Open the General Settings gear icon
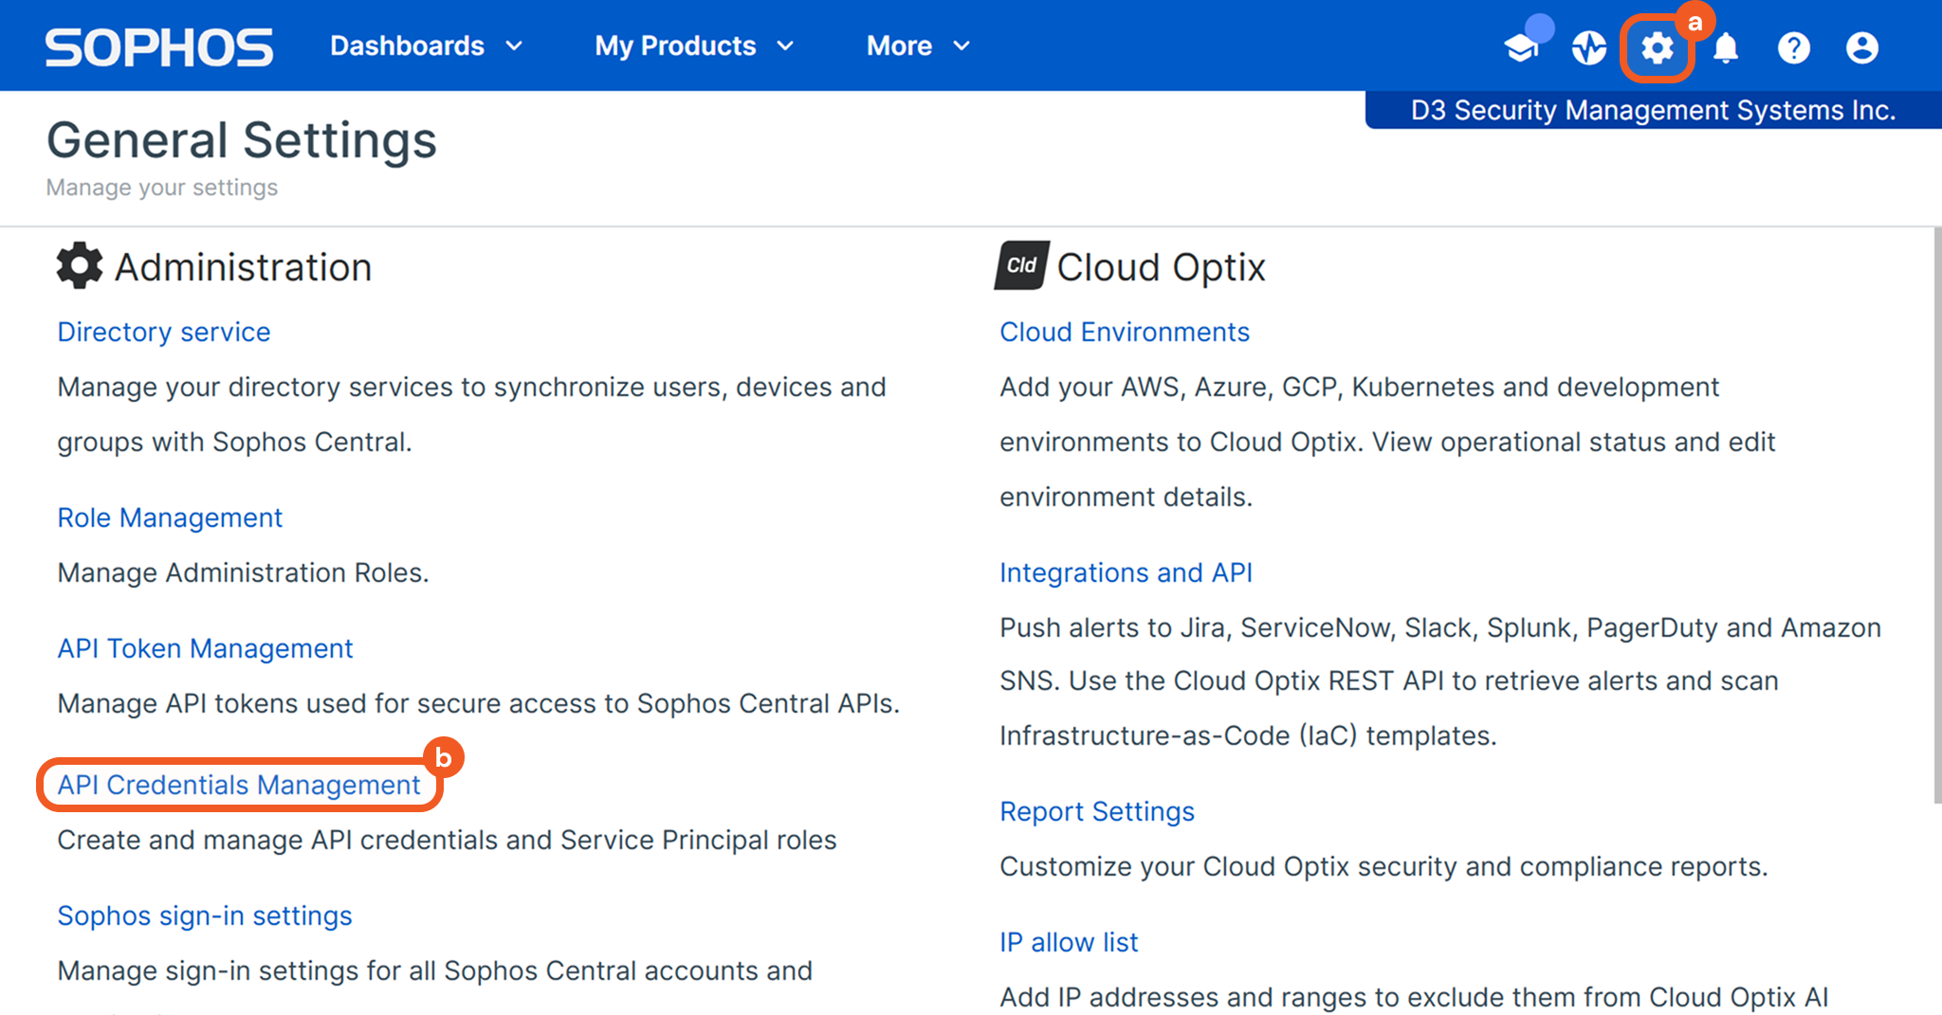The height and width of the screenshot is (1015, 1942). click(x=1657, y=47)
